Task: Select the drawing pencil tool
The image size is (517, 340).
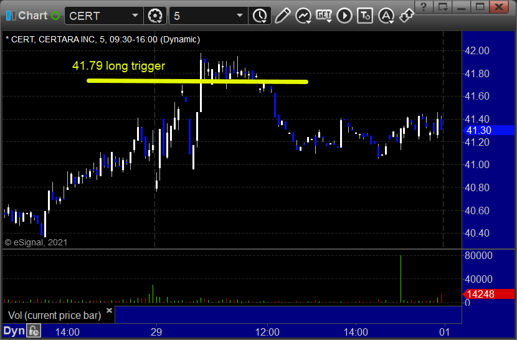Action: [283, 16]
